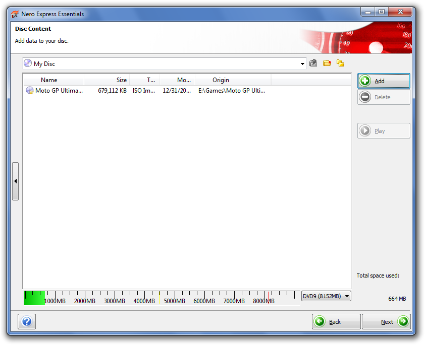Click the T... type column header
Screen dimensions: 425x345
145,80
